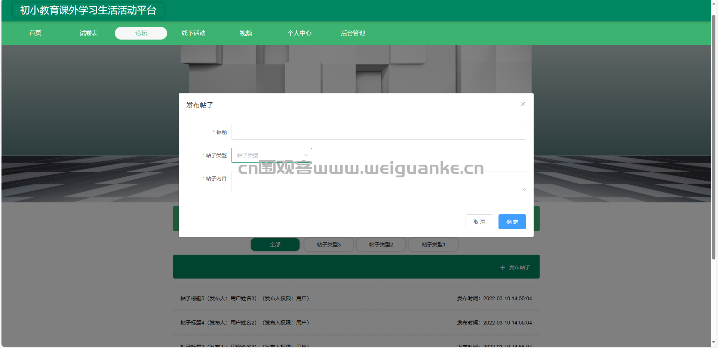The height and width of the screenshot is (348, 718).
Task: Click the resize handle of the 帖子内容 textarea
Action: 524,189
